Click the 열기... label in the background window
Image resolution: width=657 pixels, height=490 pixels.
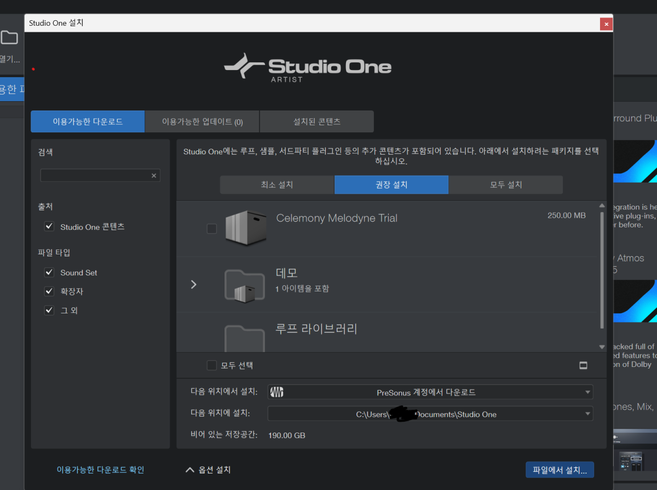click(x=10, y=59)
